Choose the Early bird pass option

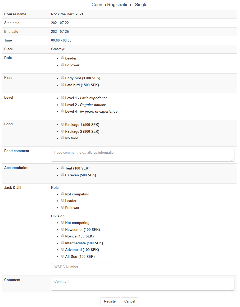pos(62,77)
